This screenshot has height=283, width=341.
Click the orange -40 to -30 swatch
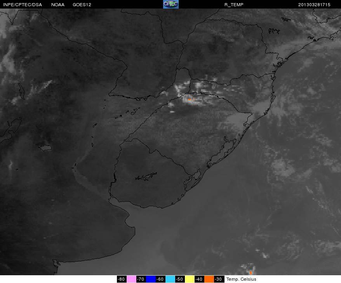pos(209,279)
